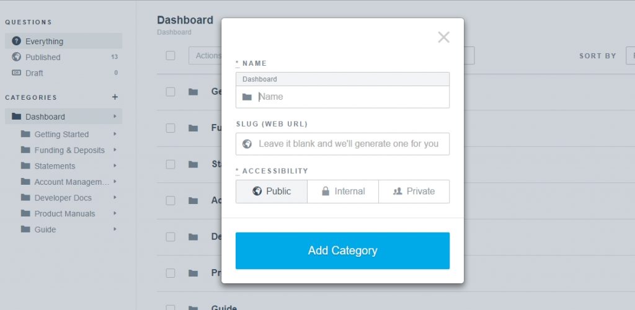
Task: Expand the Product Manuals category arrow
Action: 115,213
